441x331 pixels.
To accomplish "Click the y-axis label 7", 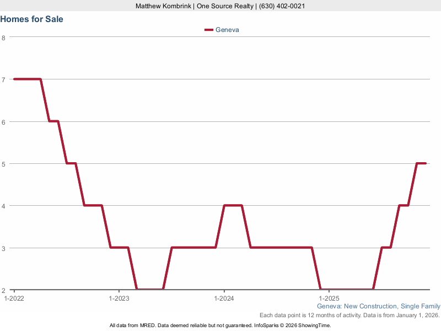I will [x=3, y=79].
